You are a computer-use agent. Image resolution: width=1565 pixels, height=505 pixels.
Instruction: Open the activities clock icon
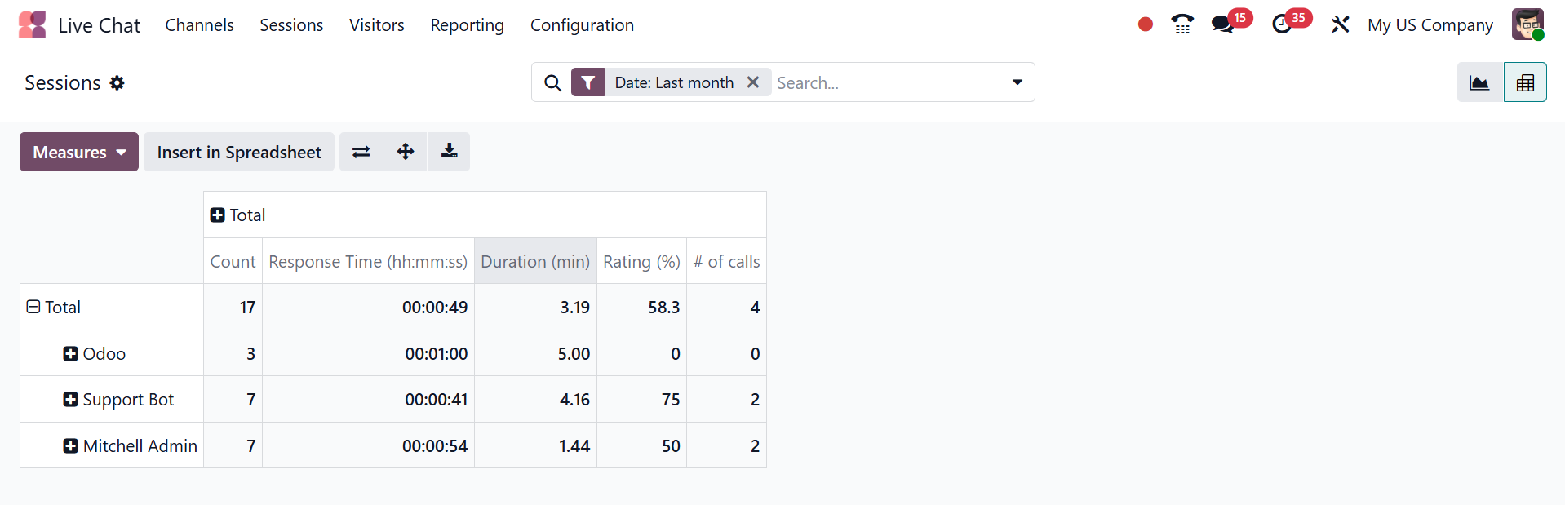click(1282, 24)
